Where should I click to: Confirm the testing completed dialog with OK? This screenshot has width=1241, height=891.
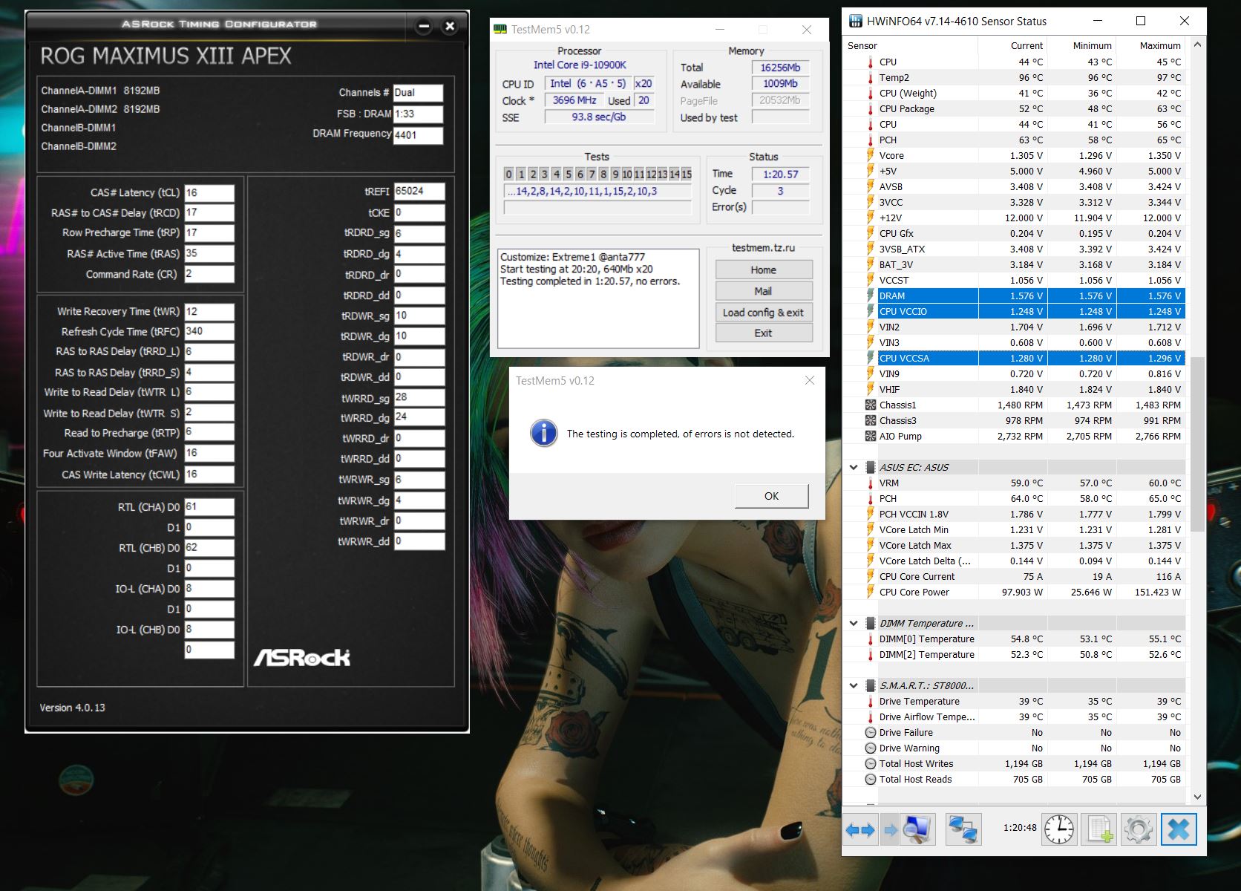click(771, 496)
